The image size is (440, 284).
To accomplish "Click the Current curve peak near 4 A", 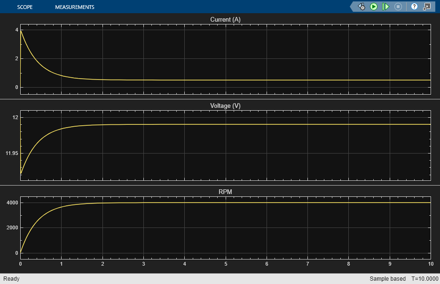I will click(x=21, y=31).
